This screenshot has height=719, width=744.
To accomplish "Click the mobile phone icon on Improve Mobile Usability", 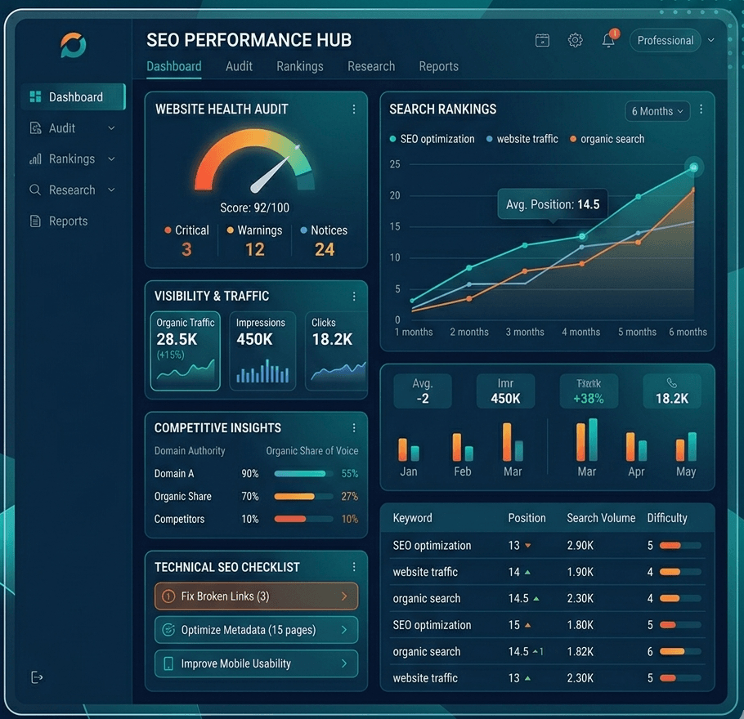I will pos(168,663).
